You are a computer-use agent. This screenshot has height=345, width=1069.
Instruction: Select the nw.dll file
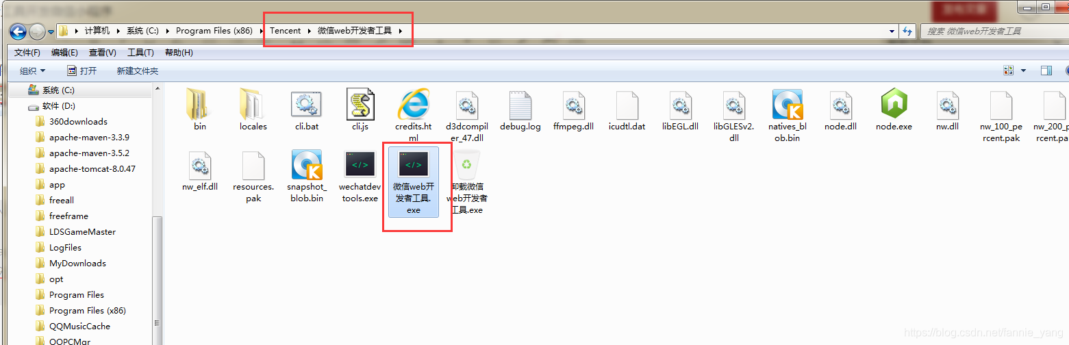click(948, 109)
